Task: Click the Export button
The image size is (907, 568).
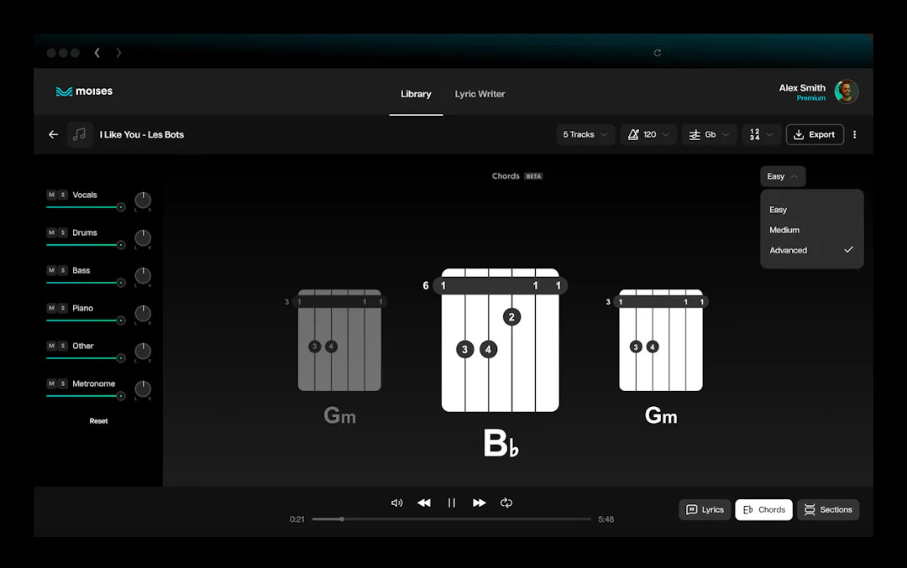Action: coord(815,134)
